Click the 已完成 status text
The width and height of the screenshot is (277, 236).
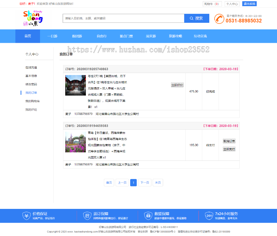pos(211,92)
